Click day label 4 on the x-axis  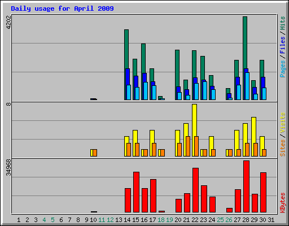[44, 220]
